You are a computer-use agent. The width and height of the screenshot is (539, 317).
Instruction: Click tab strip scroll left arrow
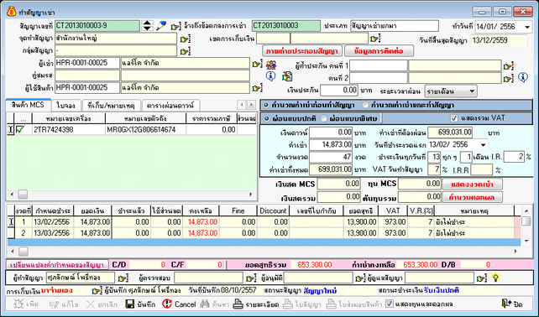[x=242, y=105]
